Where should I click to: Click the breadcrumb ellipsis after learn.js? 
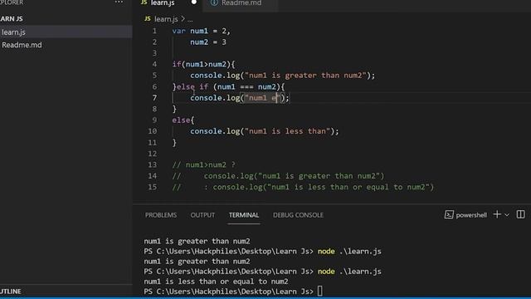pyautogui.click(x=190, y=19)
